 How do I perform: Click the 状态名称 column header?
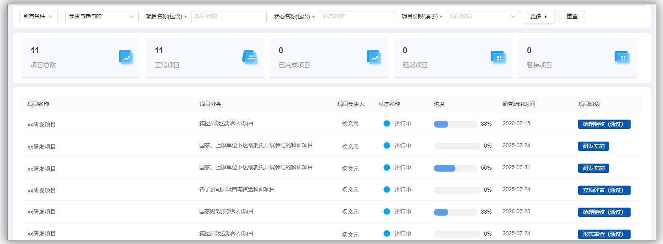click(389, 104)
